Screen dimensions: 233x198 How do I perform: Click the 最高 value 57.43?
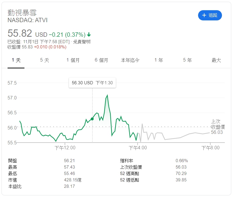(70, 167)
